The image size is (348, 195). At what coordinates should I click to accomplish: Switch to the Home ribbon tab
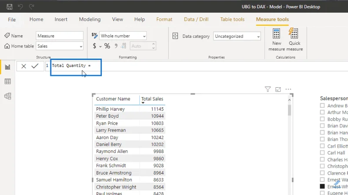click(37, 19)
